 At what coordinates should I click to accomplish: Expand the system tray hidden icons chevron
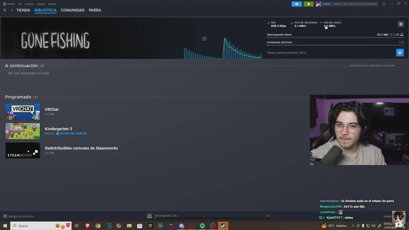[x=353, y=226]
